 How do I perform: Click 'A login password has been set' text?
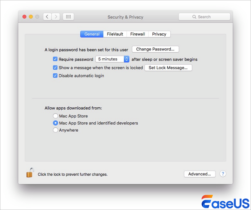pyautogui.click(x=86, y=50)
